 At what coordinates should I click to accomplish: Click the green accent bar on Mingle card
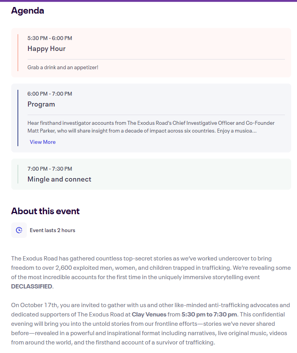click(17, 174)
